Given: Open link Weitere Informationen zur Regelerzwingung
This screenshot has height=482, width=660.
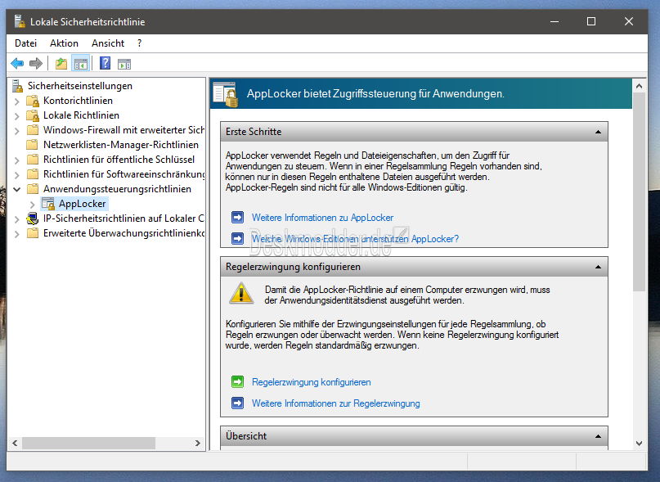Looking at the screenshot, I should click(x=335, y=403).
